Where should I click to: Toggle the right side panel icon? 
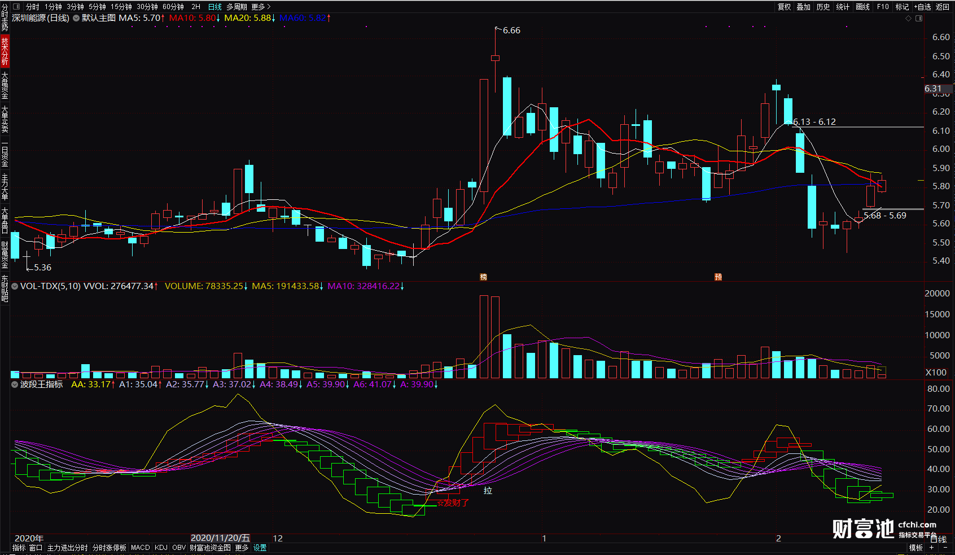(919, 19)
